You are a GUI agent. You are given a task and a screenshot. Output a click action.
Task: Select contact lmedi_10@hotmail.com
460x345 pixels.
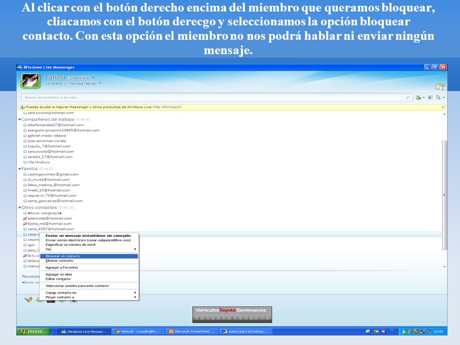[x=49, y=190]
